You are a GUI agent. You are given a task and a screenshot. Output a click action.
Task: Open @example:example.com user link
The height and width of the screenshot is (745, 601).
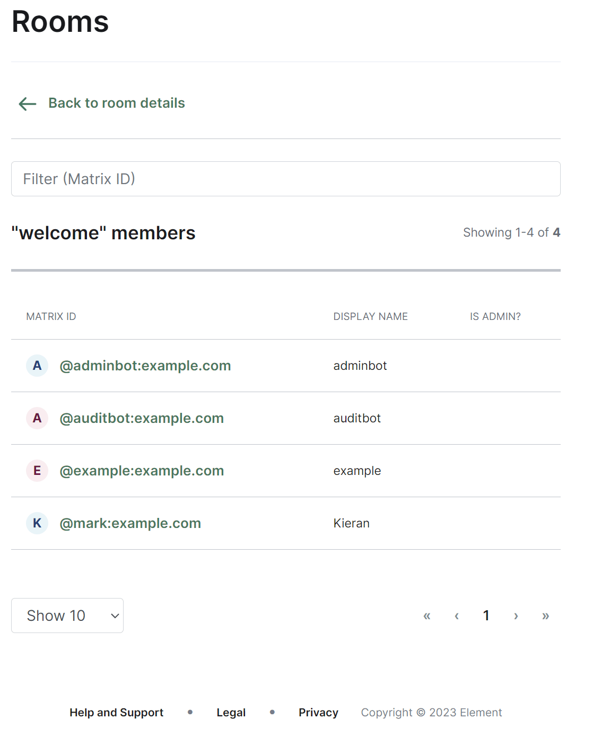(x=142, y=471)
